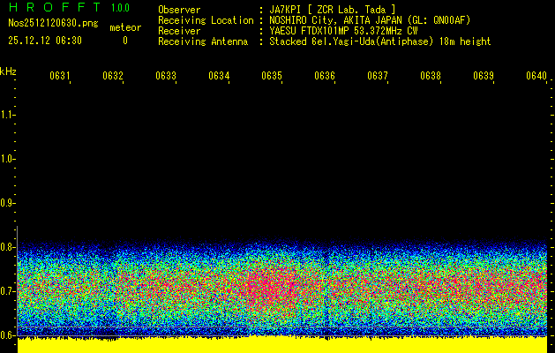Click the 25.12.12 06:30 timestamp
The height and width of the screenshot is (353, 555).
coord(44,41)
